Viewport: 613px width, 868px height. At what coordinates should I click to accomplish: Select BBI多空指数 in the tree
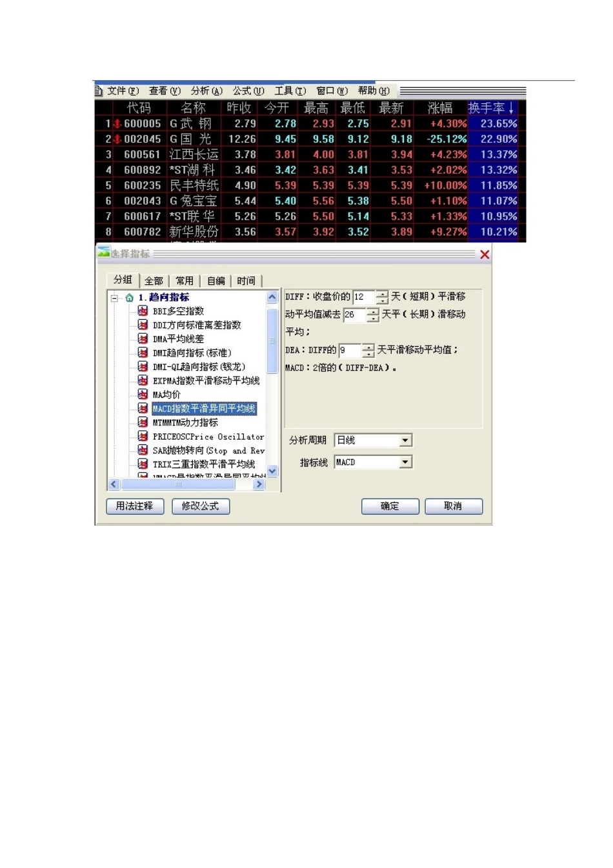tap(178, 311)
